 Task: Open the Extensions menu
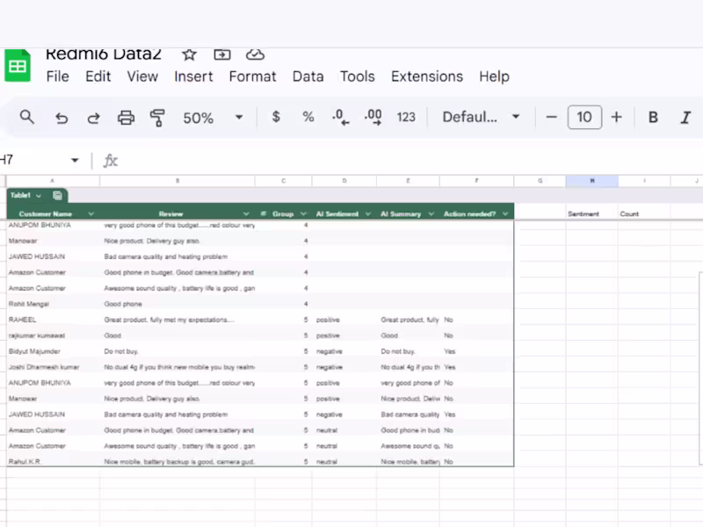426,76
